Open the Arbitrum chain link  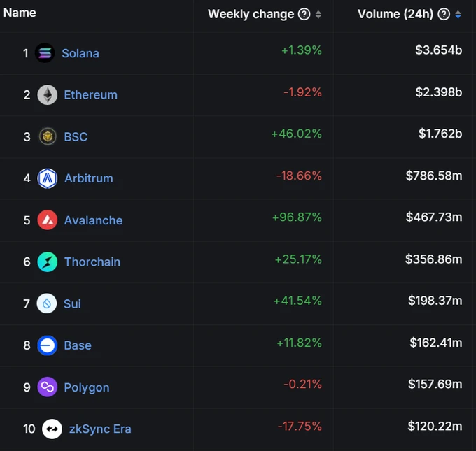click(89, 178)
